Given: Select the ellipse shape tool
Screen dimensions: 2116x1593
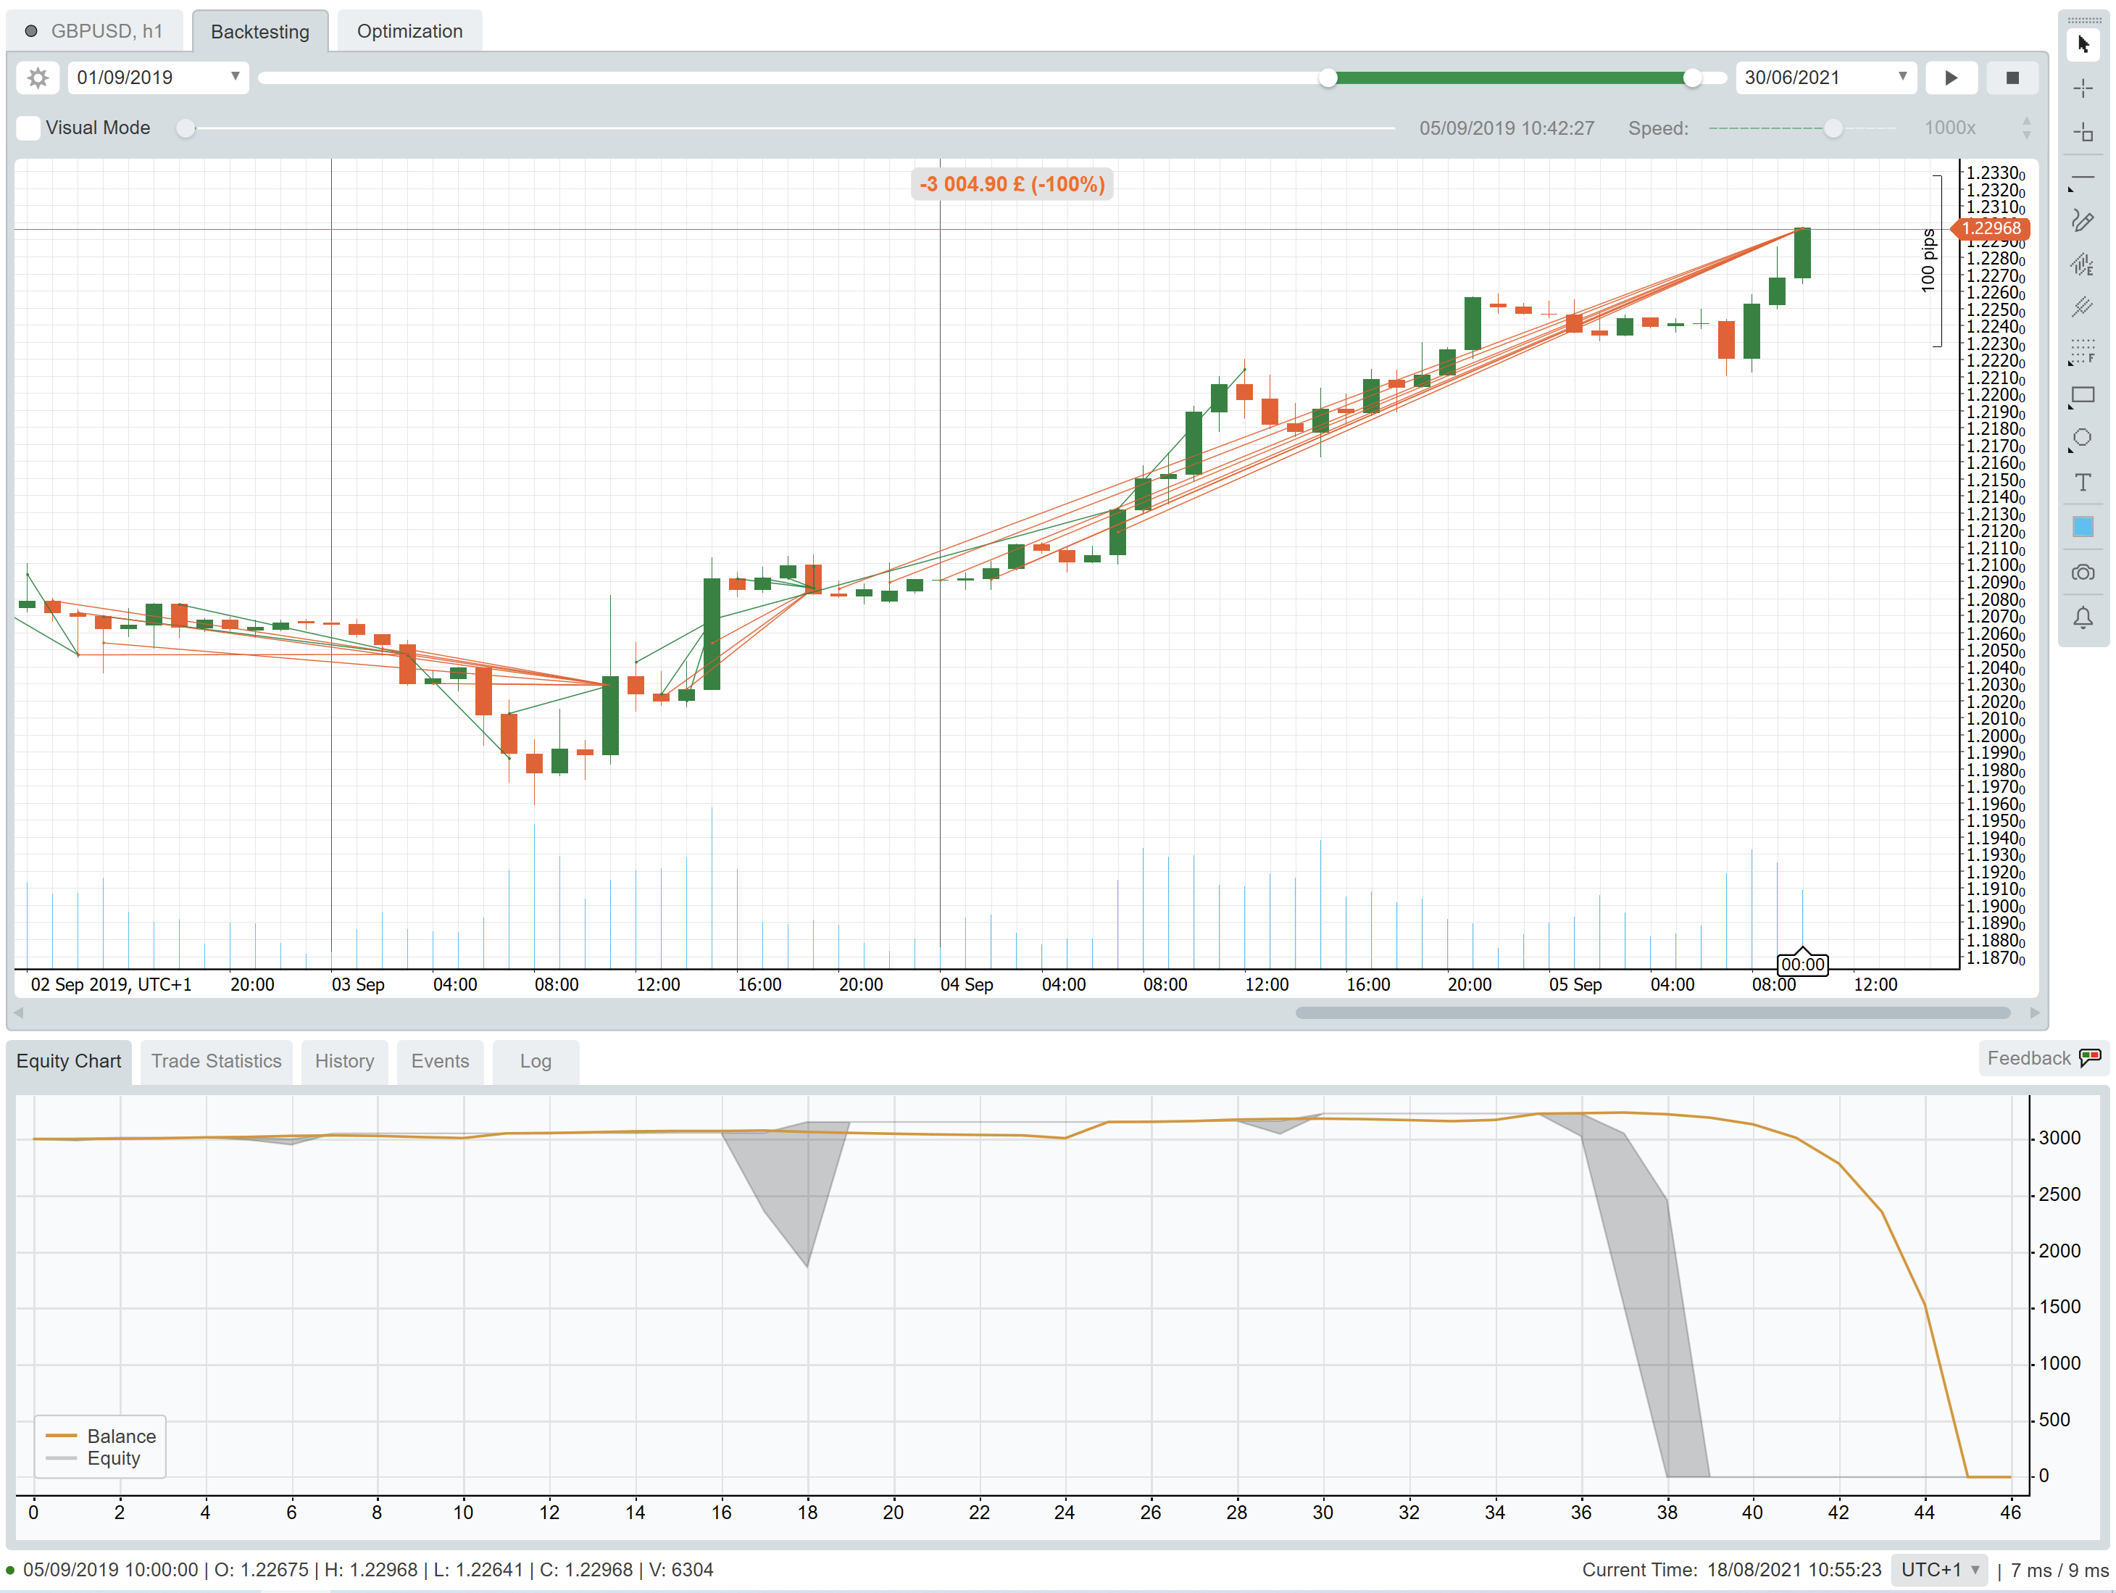Looking at the screenshot, I should [2083, 438].
